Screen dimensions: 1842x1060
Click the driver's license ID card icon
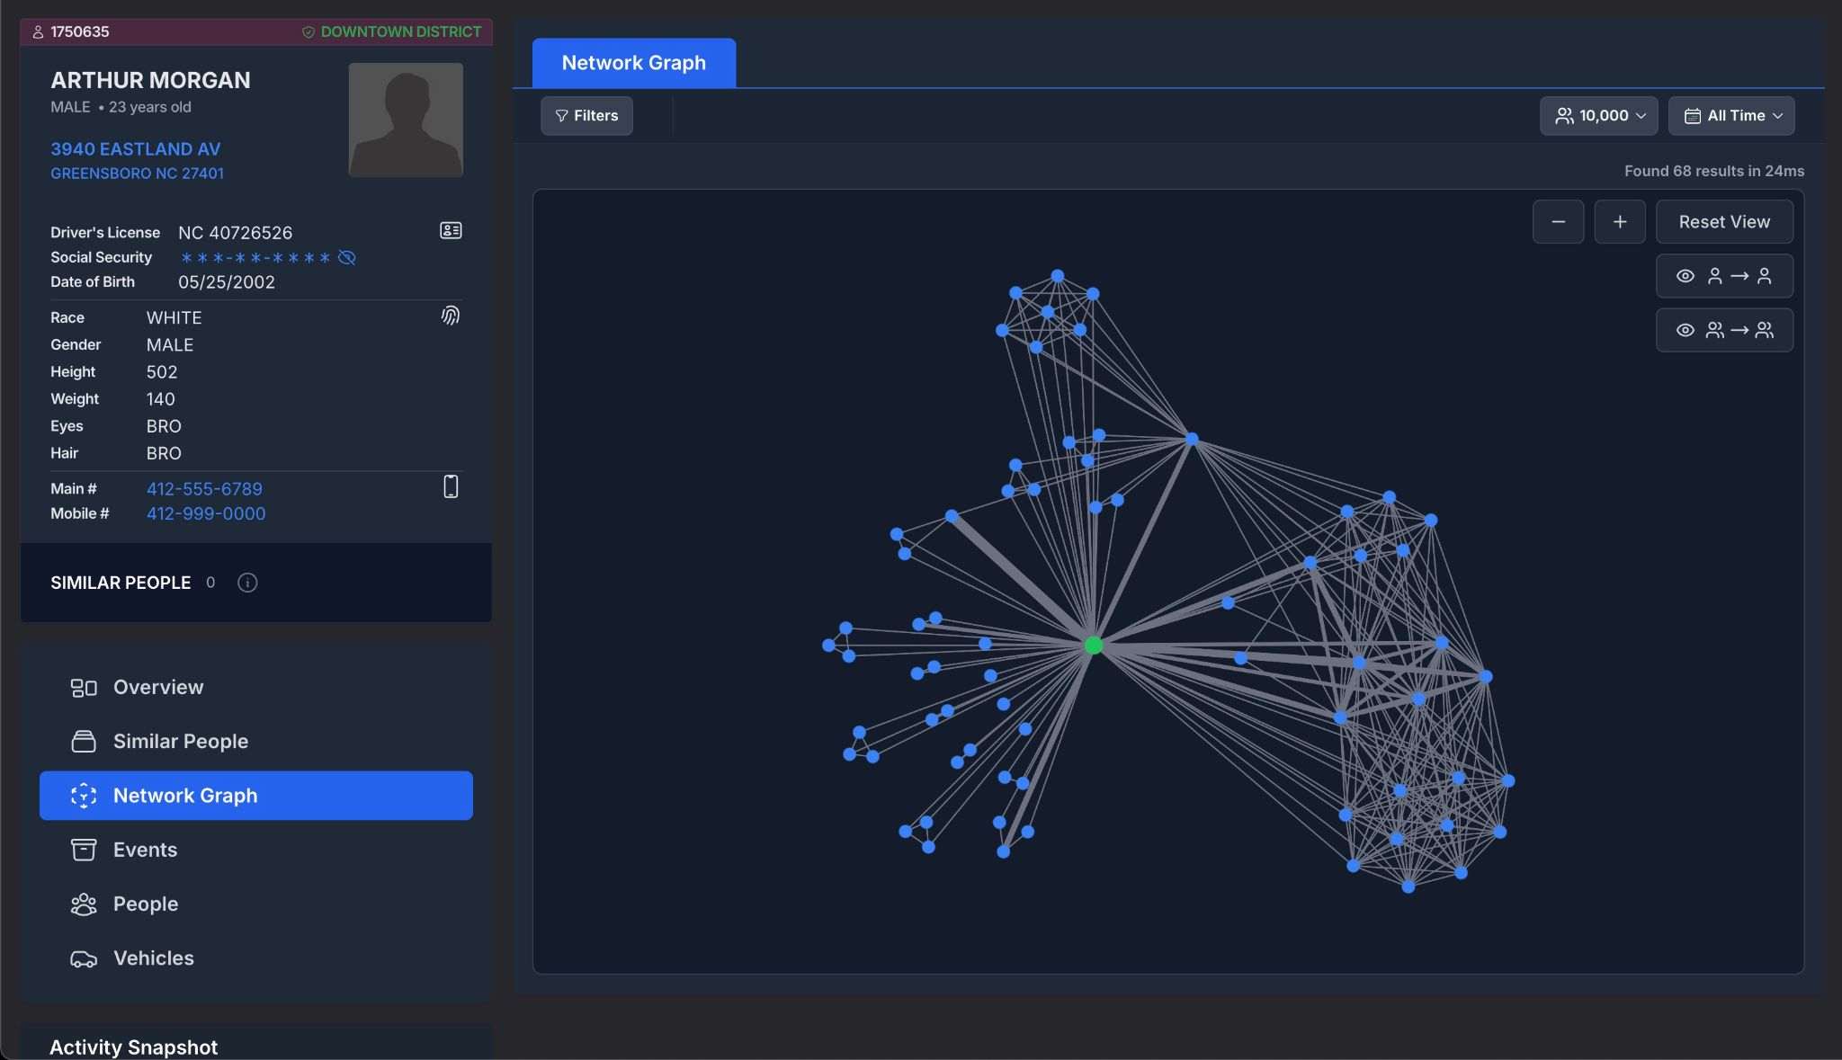pyautogui.click(x=451, y=231)
